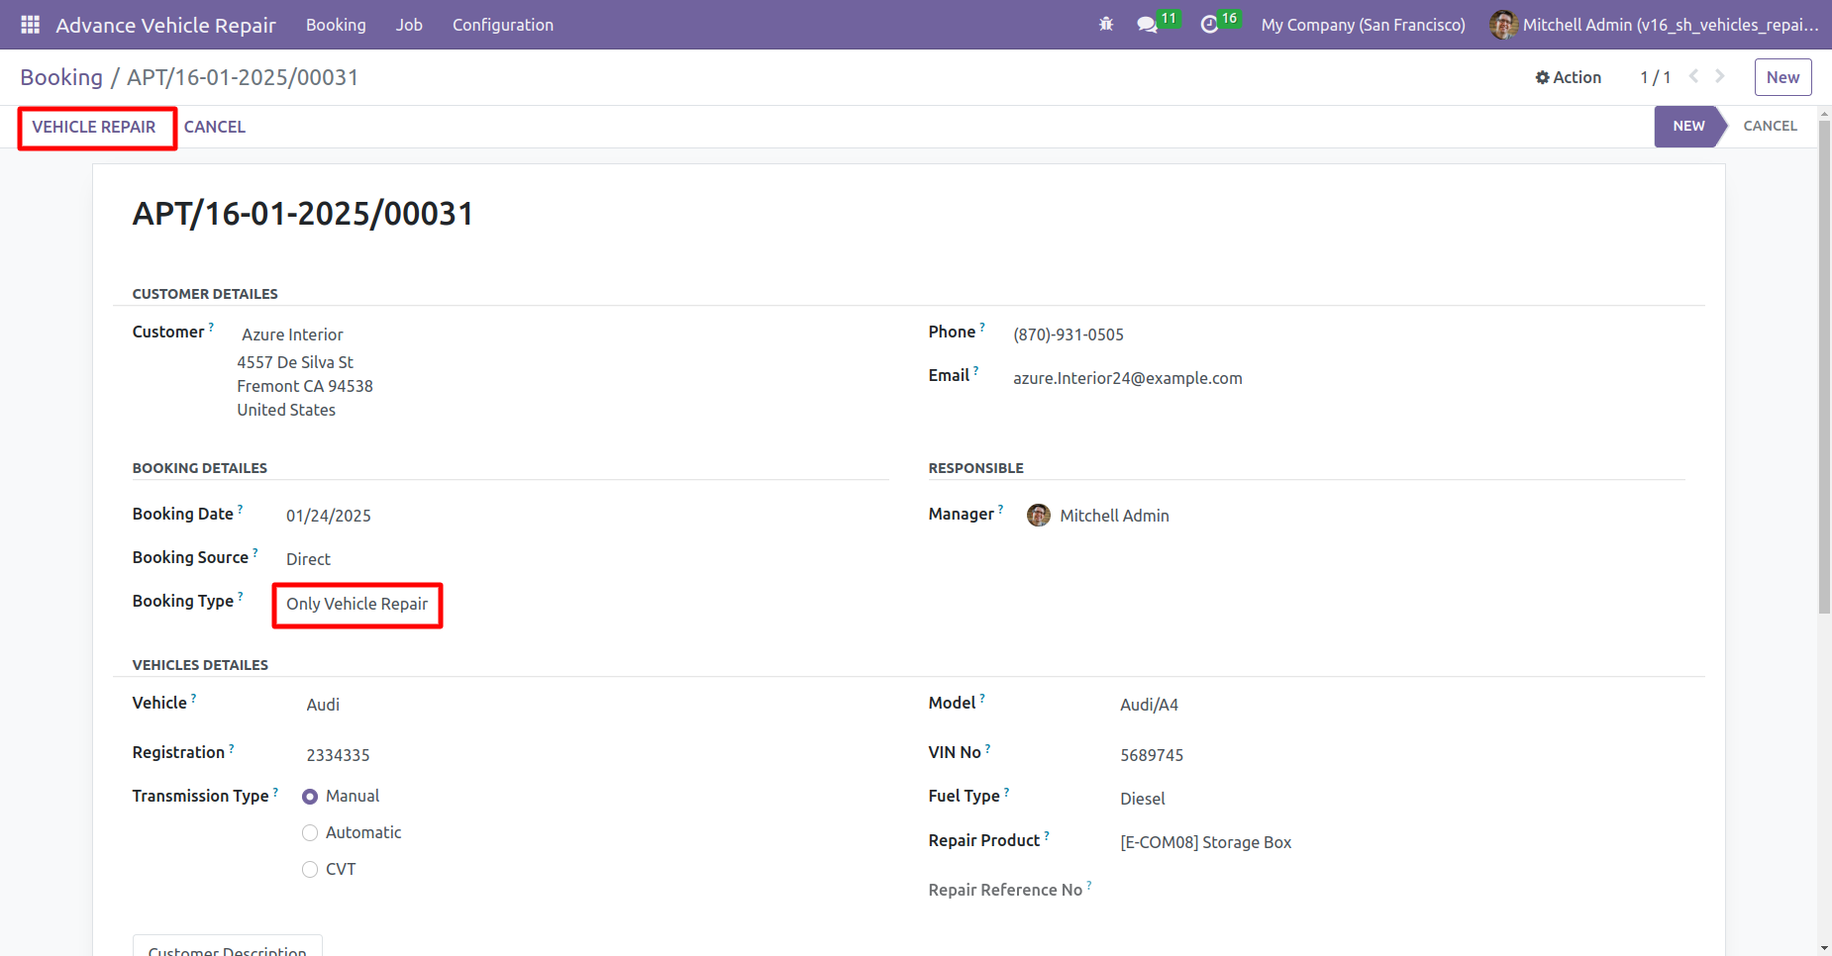Open My Company (San Francisco) switcher
Viewport: 1832px width, 956px height.
click(1363, 25)
